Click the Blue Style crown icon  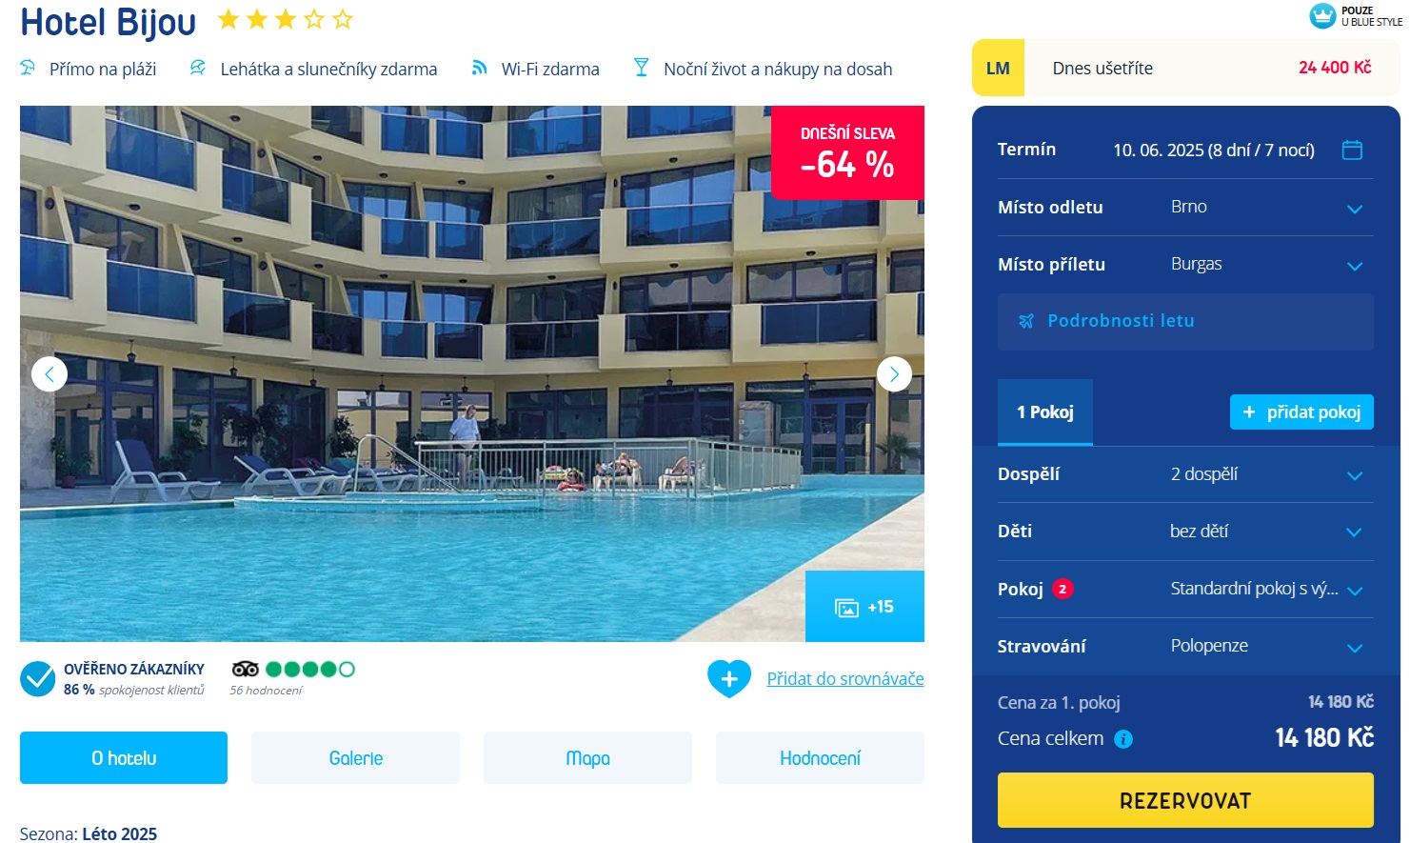tap(1322, 16)
